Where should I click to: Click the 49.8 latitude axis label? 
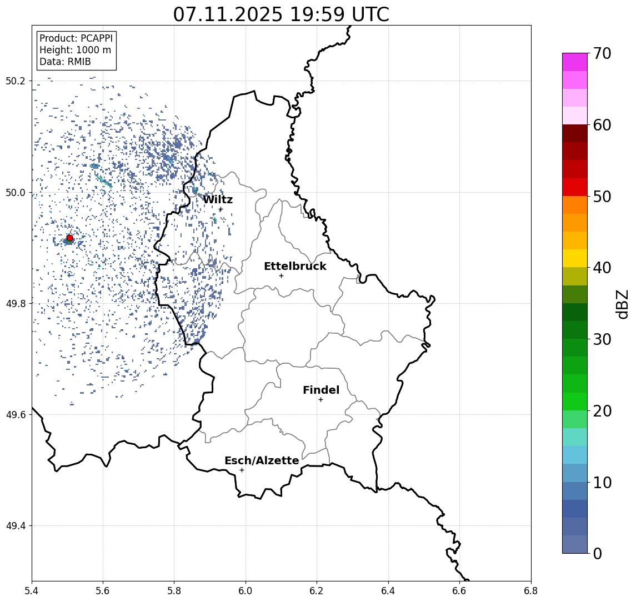(15, 303)
